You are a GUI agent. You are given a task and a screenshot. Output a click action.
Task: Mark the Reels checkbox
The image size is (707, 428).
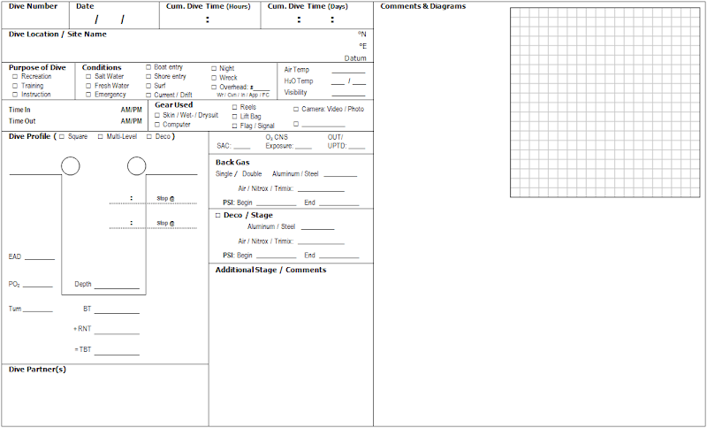[x=234, y=107]
